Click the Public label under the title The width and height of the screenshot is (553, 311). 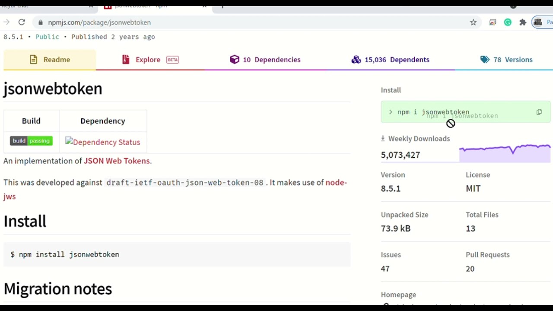pyautogui.click(x=47, y=37)
